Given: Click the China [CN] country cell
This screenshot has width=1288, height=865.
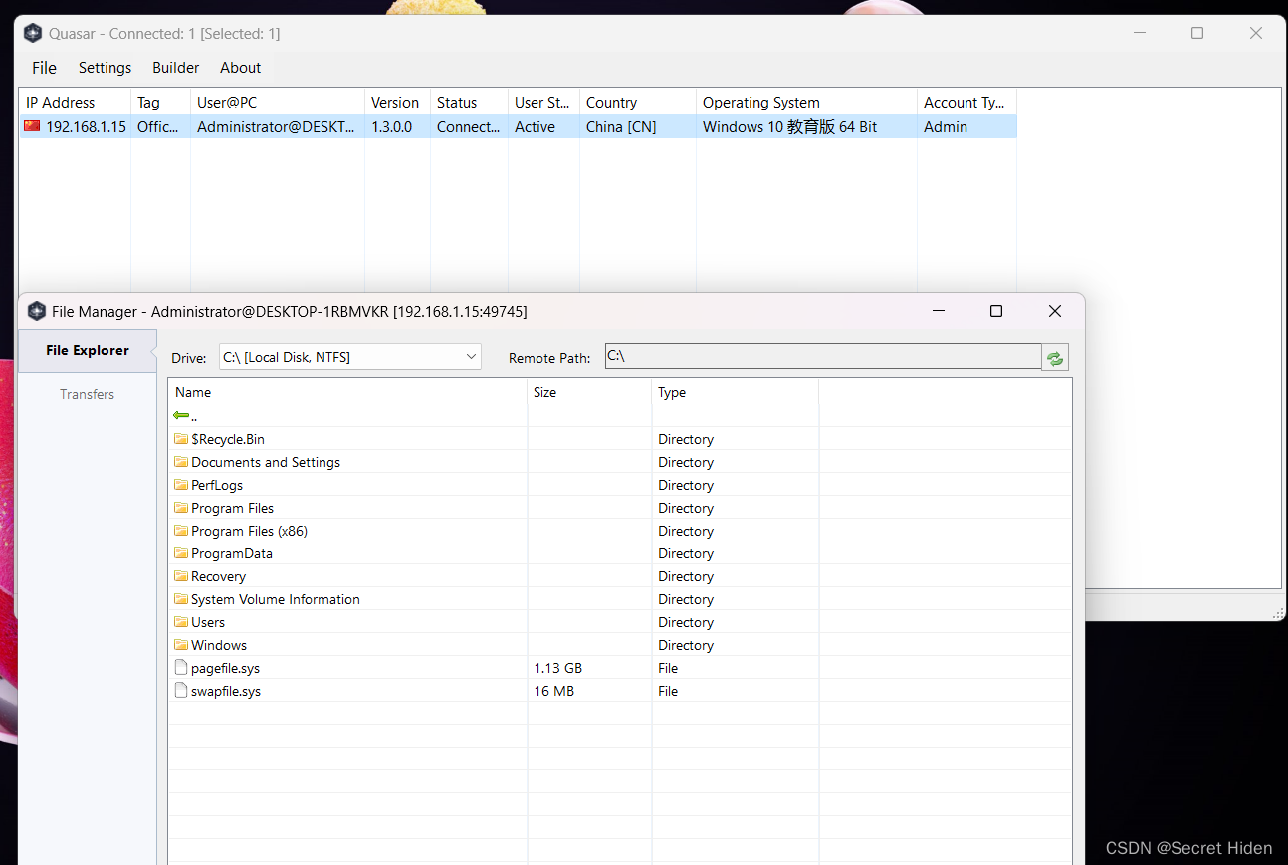Looking at the screenshot, I should pos(621,126).
